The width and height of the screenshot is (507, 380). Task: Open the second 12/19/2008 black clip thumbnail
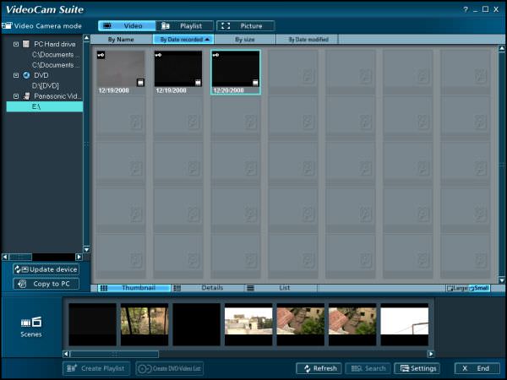click(x=178, y=68)
